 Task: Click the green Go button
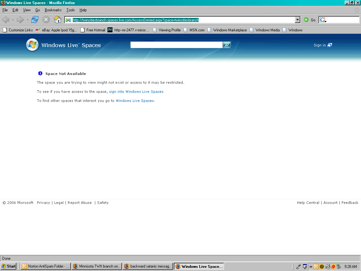(x=310, y=20)
